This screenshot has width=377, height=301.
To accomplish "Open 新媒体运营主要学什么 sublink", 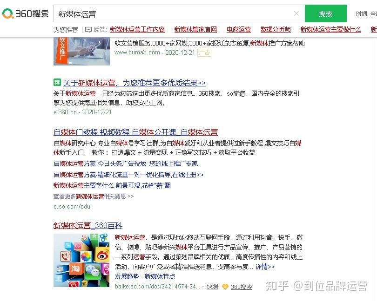I will pos(112,185).
